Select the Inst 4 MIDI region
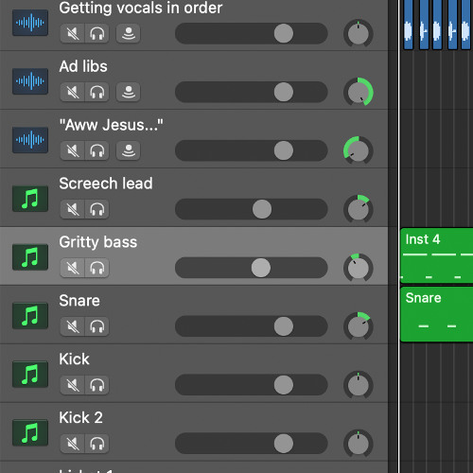473x473 pixels. [x=437, y=255]
